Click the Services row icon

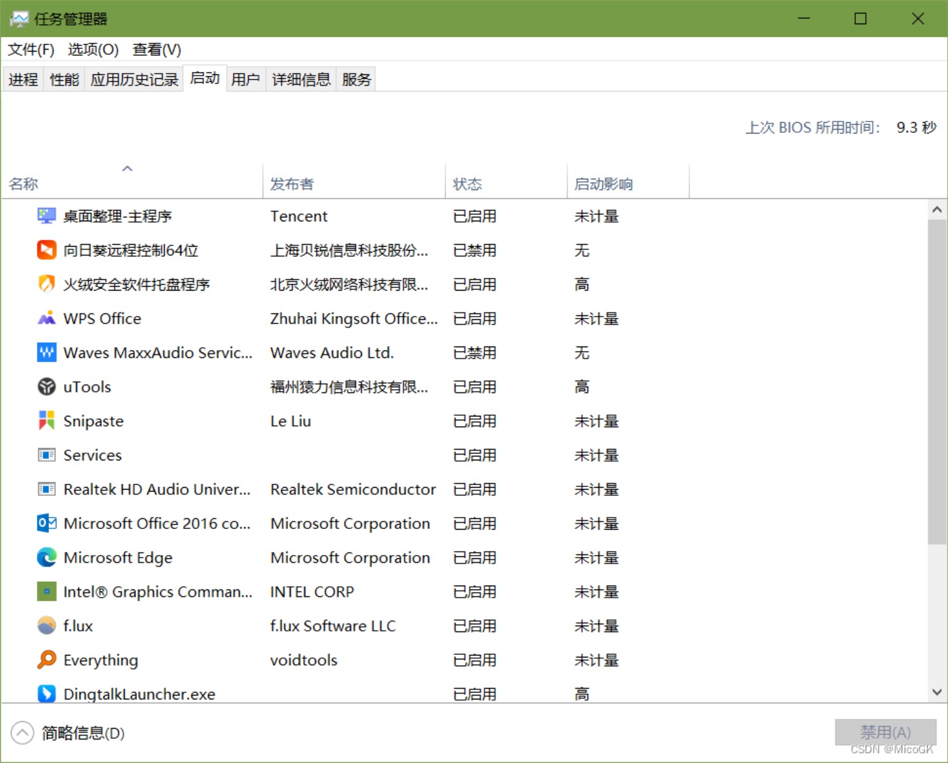coord(46,455)
